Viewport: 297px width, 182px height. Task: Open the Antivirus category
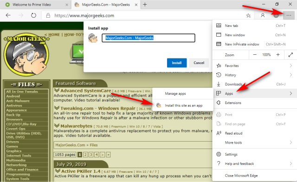pyautogui.click(x=14, y=105)
